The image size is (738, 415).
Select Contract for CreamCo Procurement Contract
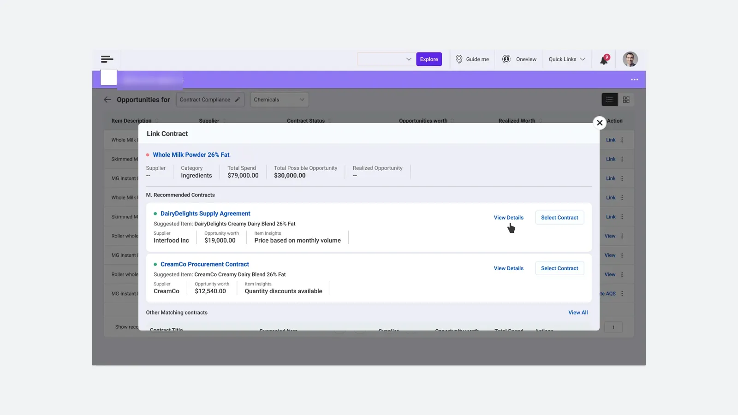[x=559, y=268]
